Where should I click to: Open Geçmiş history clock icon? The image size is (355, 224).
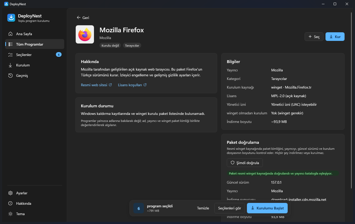[x=10, y=76]
